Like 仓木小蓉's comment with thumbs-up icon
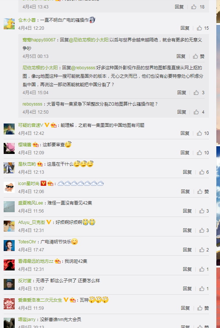The width and height of the screenshot is (220, 328). click(x=199, y=28)
